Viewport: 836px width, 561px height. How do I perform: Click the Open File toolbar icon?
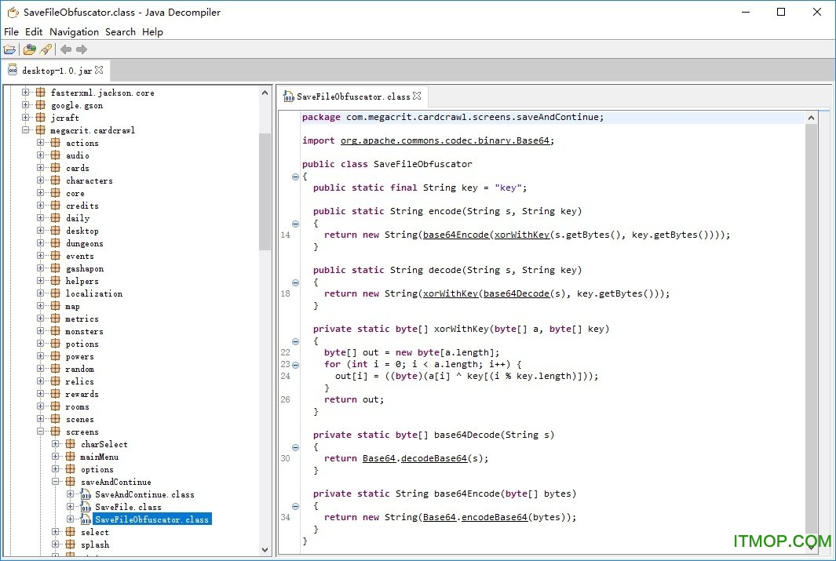[x=9, y=49]
